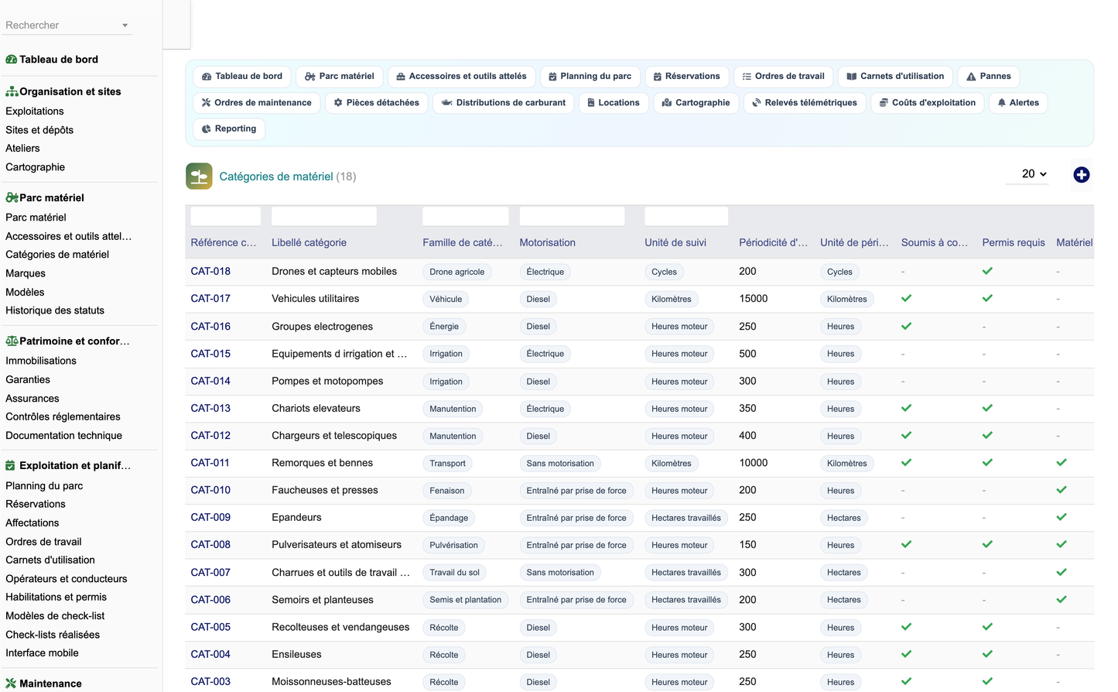Click the Unité de suivi filter input

pos(686,216)
